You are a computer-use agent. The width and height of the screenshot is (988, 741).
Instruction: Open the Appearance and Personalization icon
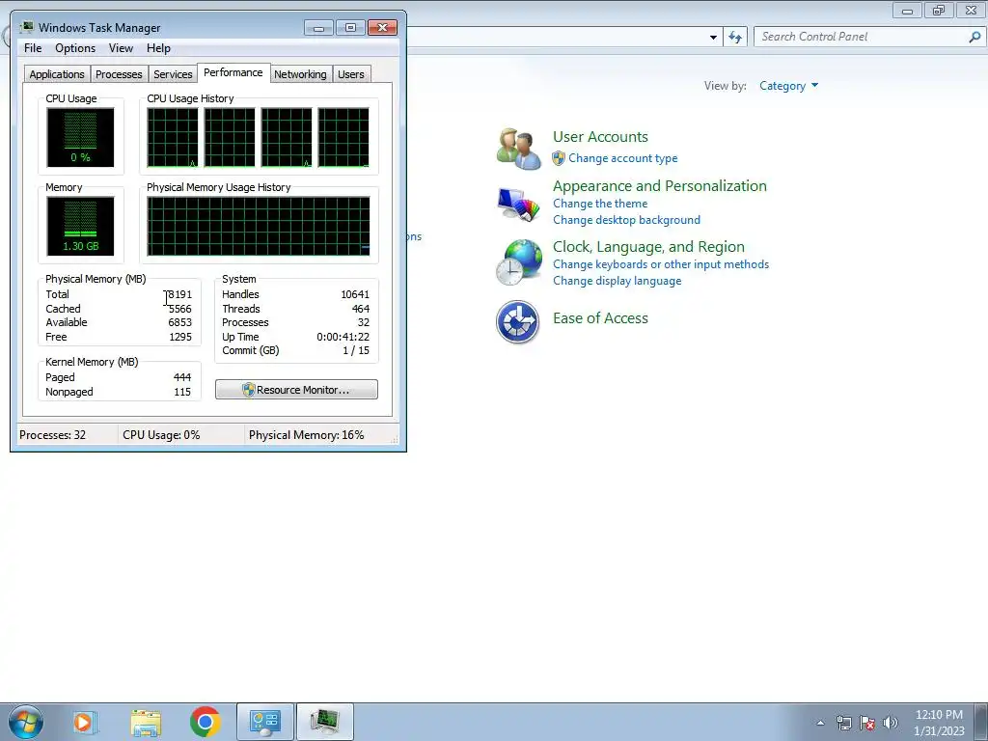coord(518,205)
